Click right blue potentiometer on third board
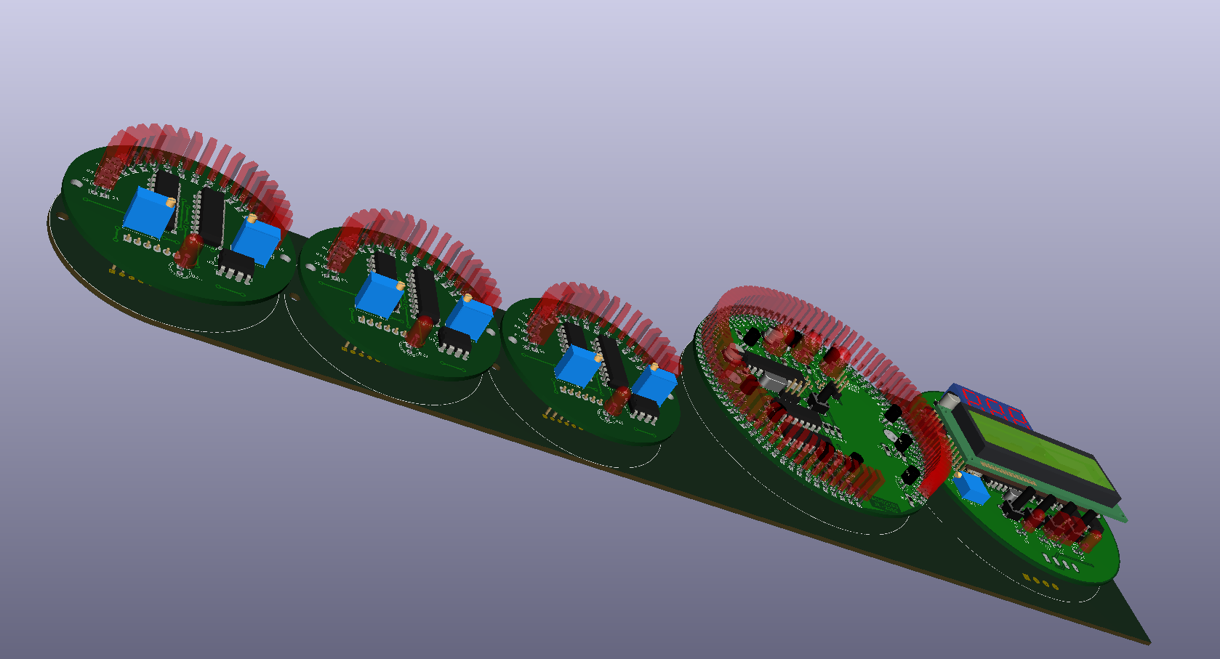The width and height of the screenshot is (1220, 659). (x=654, y=385)
